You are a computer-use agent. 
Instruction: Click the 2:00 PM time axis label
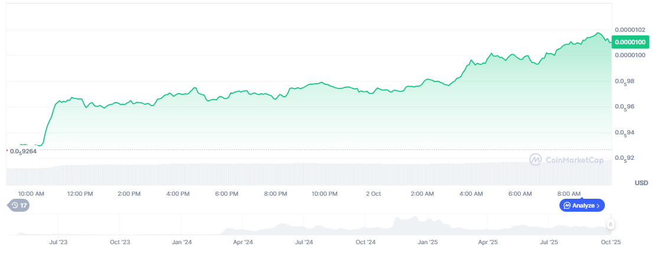[x=129, y=194]
